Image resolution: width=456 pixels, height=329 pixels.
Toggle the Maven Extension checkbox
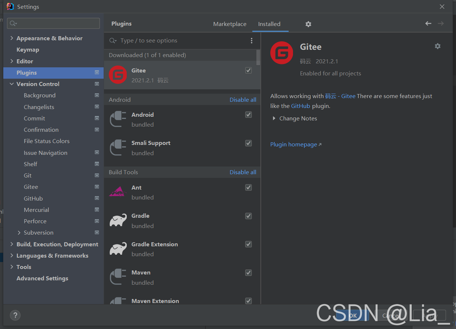pyautogui.click(x=248, y=301)
